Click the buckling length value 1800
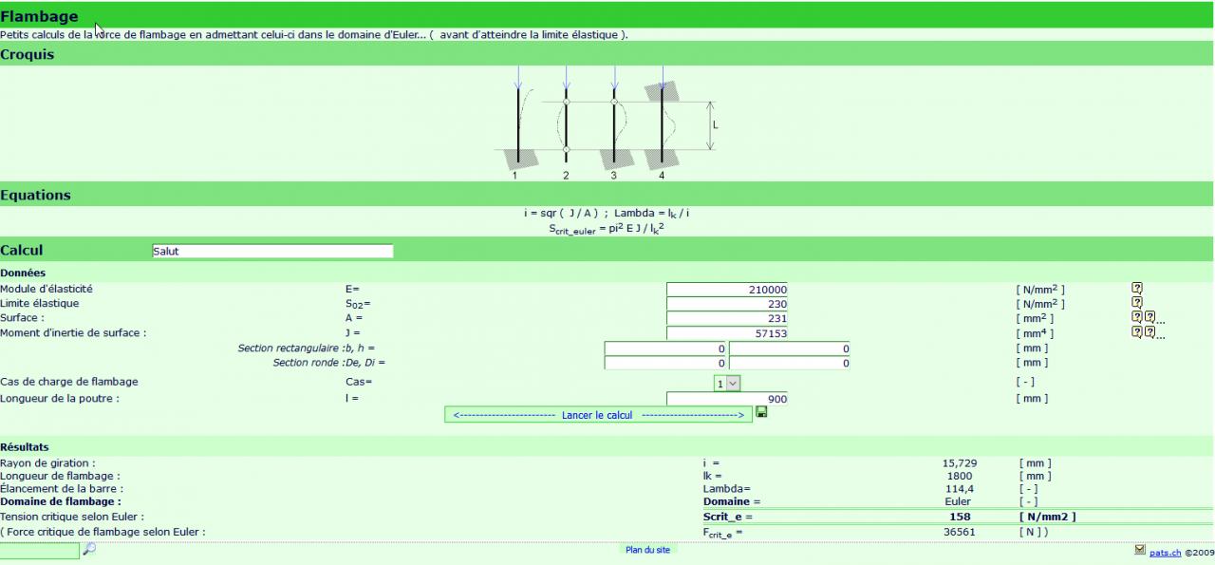The image size is (1215, 565). pyautogui.click(x=959, y=476)
